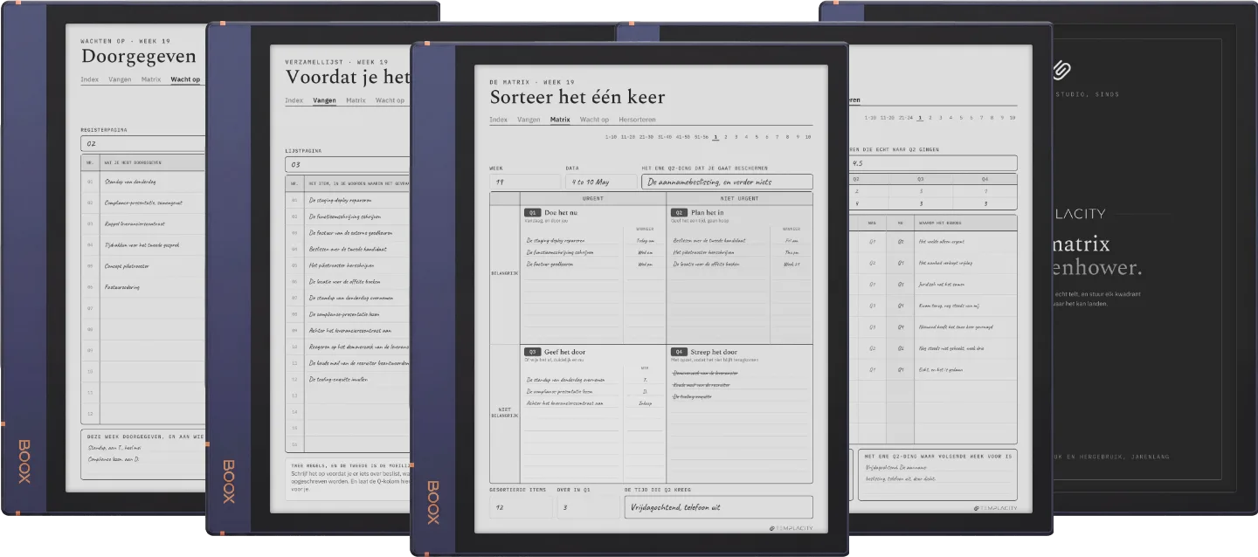This screenshot has height=557, width=1258.
Task: Open the Index tab on the Voordat je het page
Action: click(294, 100)
